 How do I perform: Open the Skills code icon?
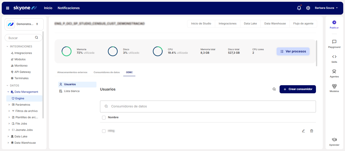(334, 57)
